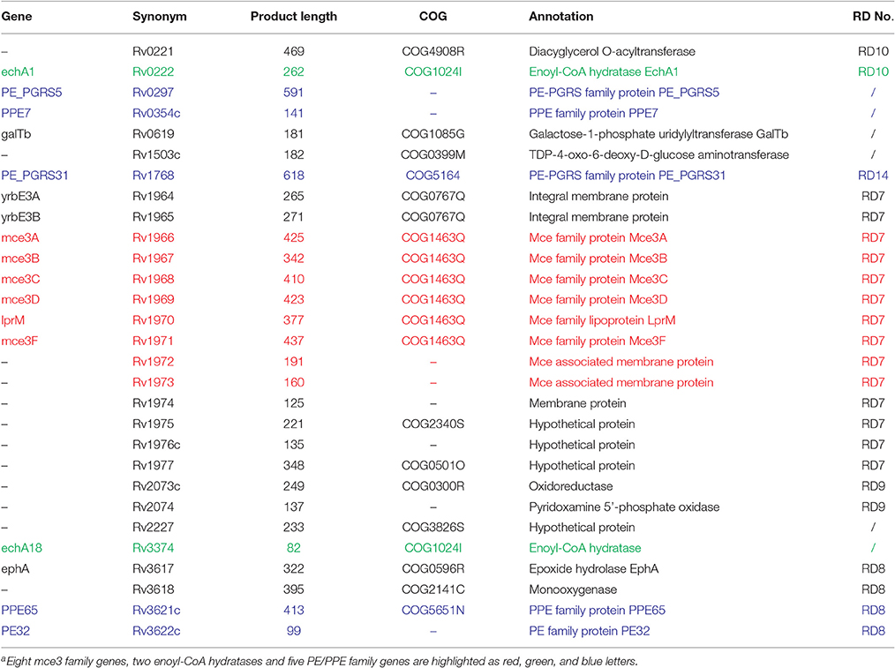Click product length 160
This screenshot has height=668, width=895.
[x=293, y=382]
